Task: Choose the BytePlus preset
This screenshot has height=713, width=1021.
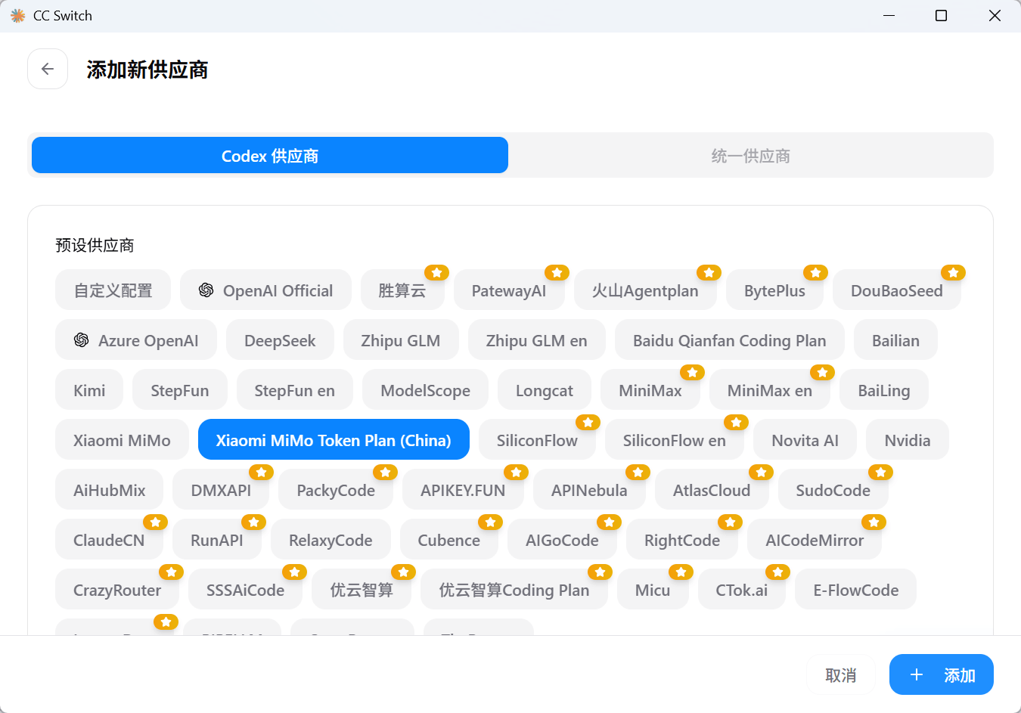Action: click(774, 290)
